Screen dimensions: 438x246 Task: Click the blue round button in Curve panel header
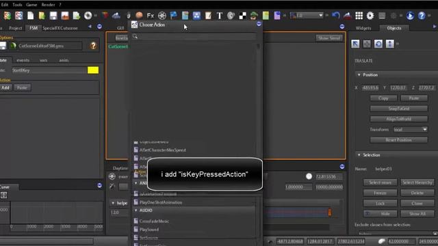click(x=99, y=185)
